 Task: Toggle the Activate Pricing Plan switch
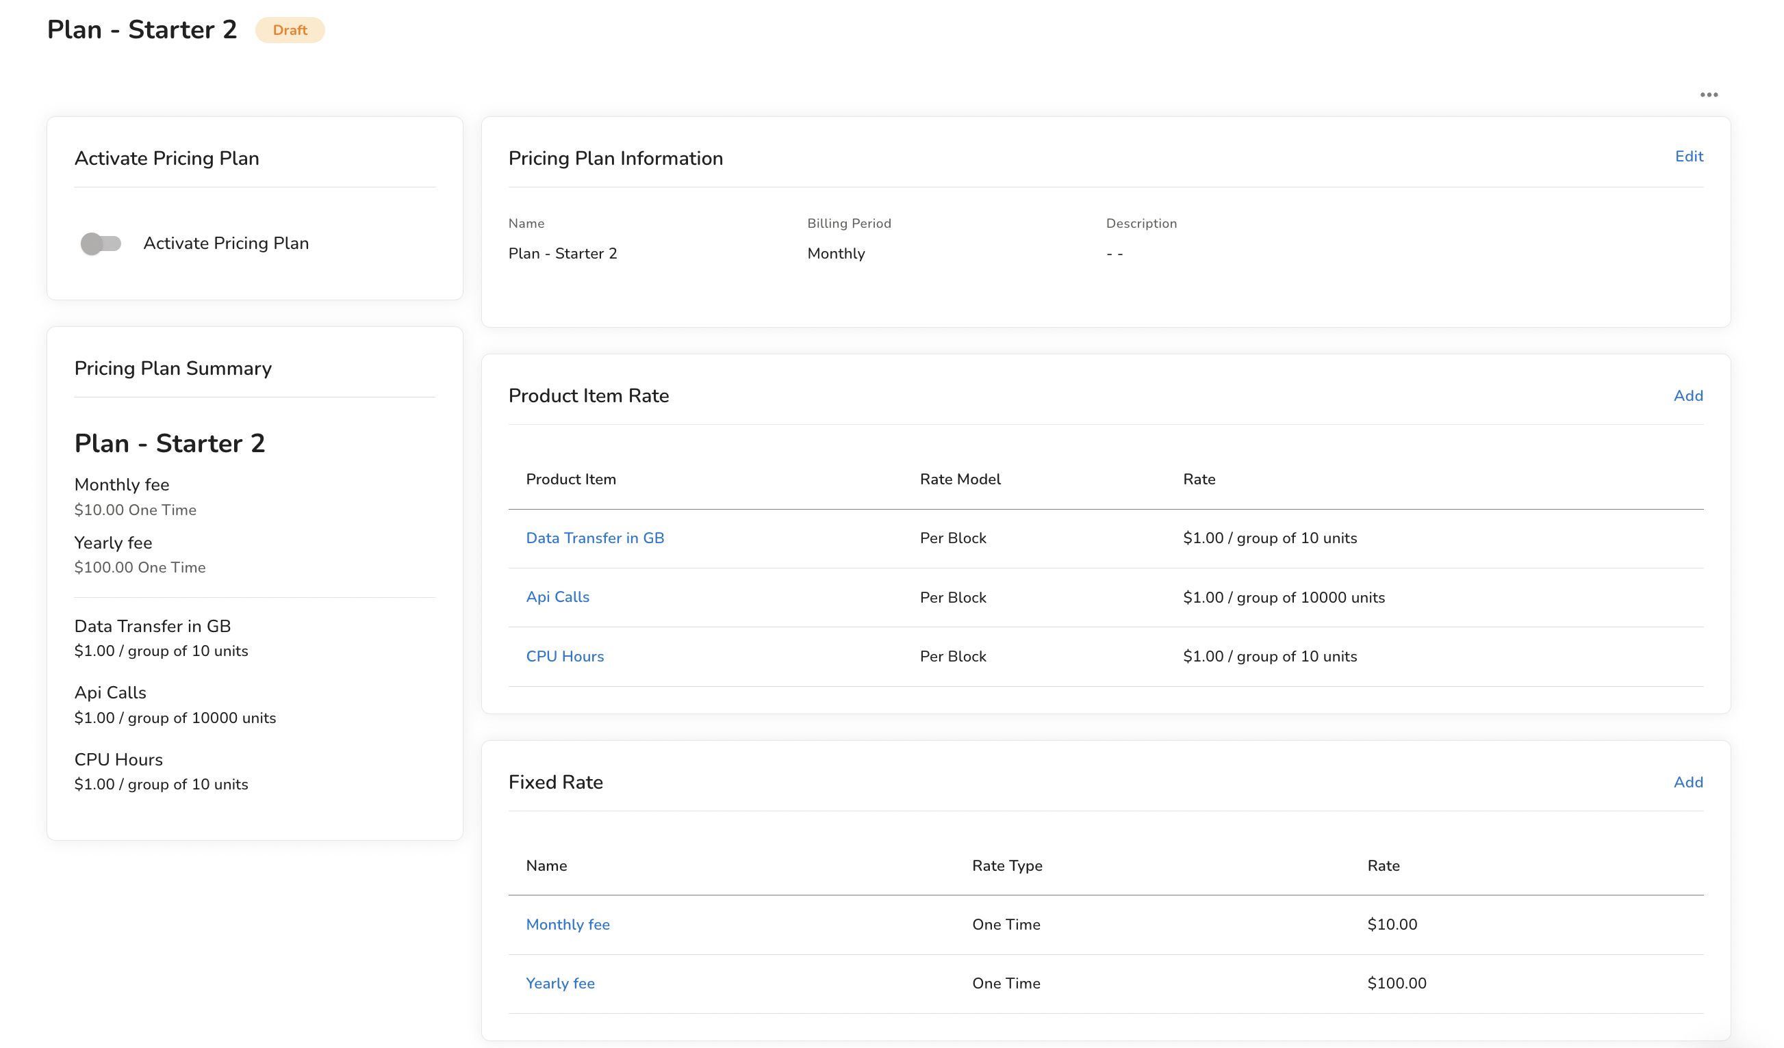[x=101, y=244]
